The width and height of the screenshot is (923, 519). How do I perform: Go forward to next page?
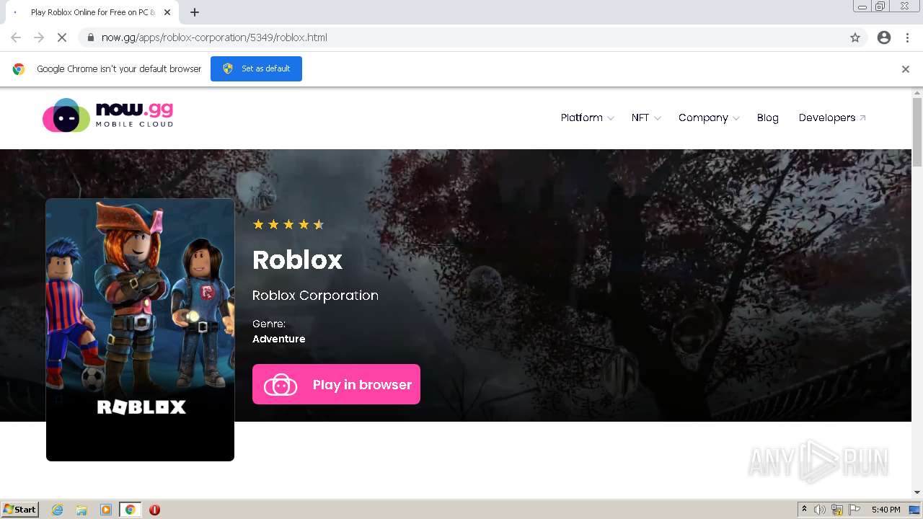coord(39,37)
